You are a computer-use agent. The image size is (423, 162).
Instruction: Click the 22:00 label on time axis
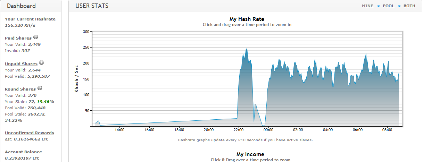[239, 130]
